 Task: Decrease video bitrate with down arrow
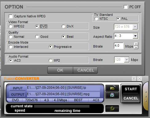(x=136, y=47)
